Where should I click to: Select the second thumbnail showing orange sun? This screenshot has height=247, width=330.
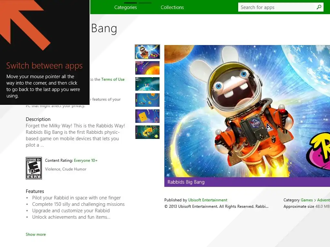click(x=147, y=68)
